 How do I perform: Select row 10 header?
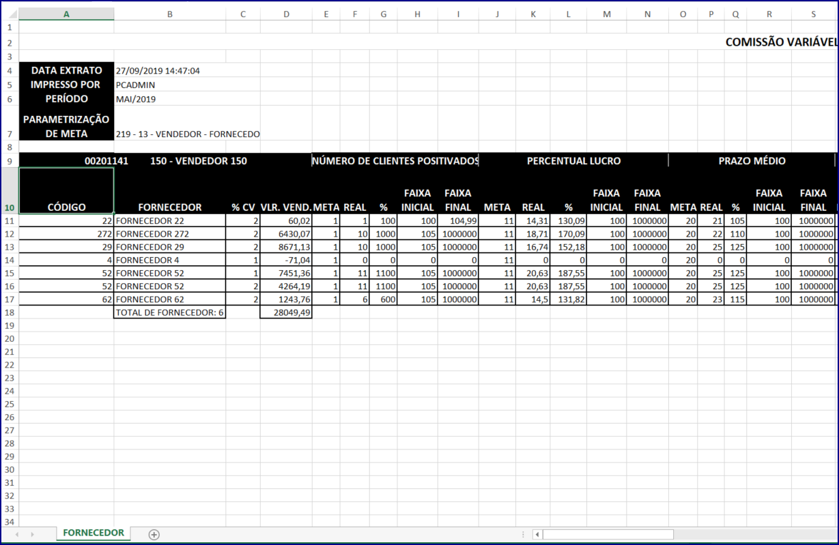[x=9, y=190]
